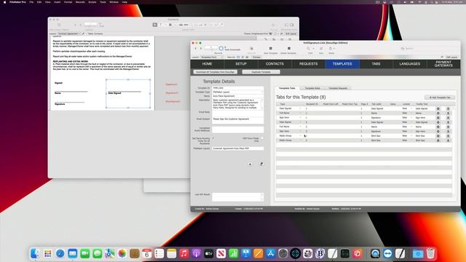Click Delete Template toolbar icon
The height and width of the screenshot is (262, 466).
point(288,49)
